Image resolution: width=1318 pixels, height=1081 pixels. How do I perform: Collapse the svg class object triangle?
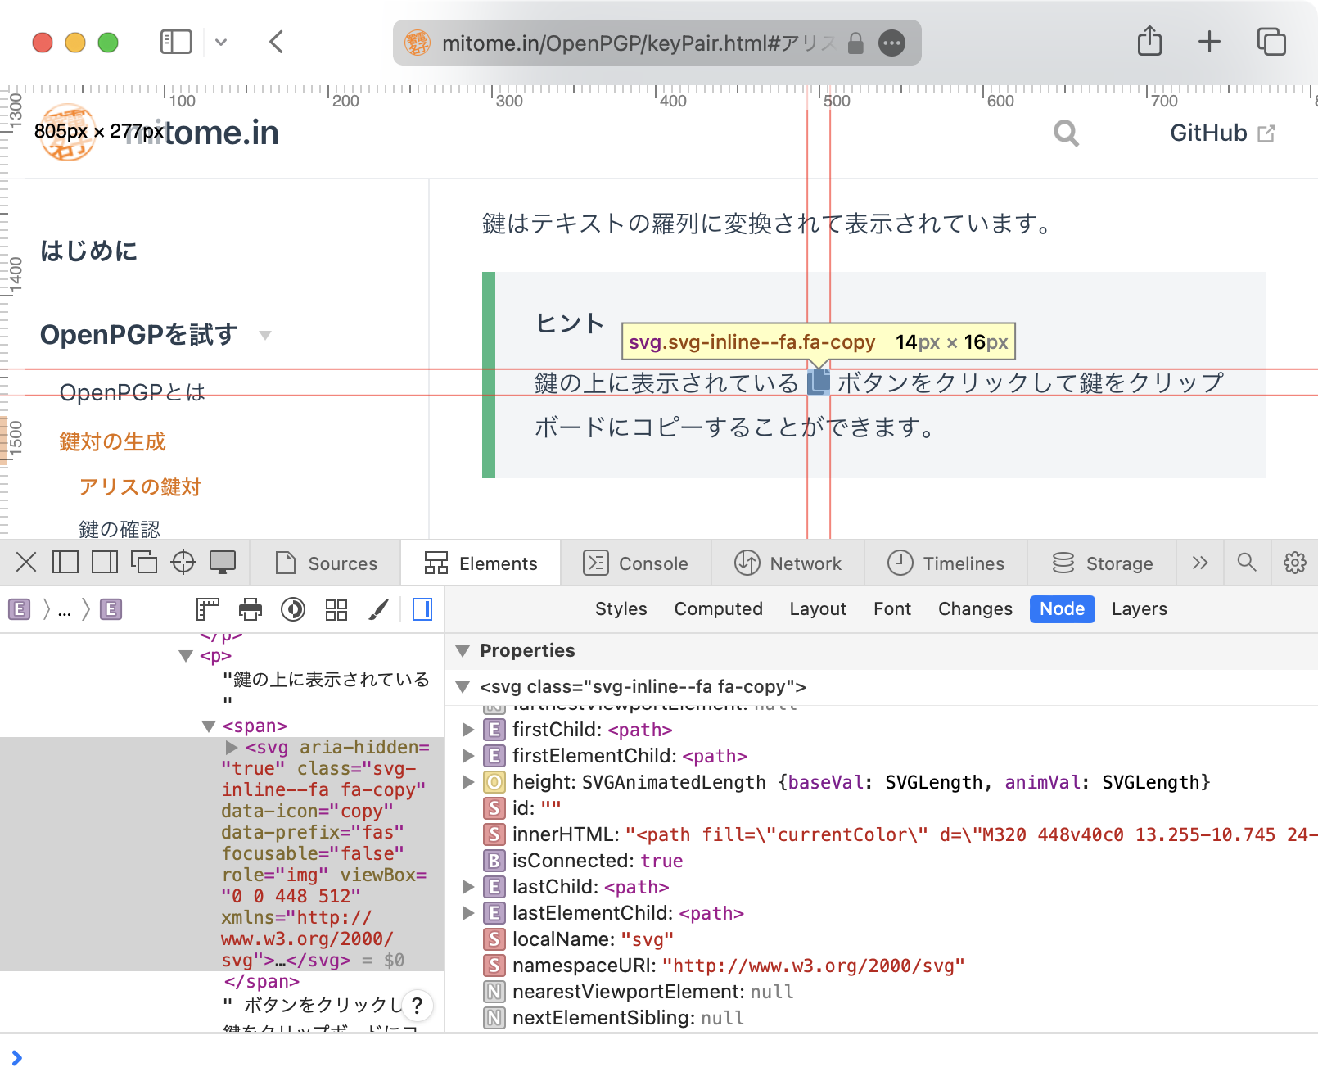pyautogui.click(x=463, y=687)
